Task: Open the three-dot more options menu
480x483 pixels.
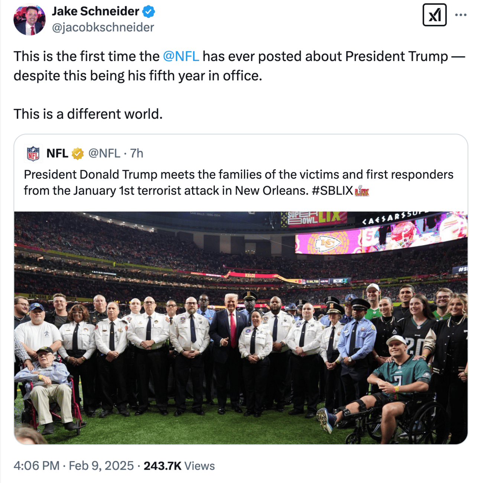Action: 461,15
